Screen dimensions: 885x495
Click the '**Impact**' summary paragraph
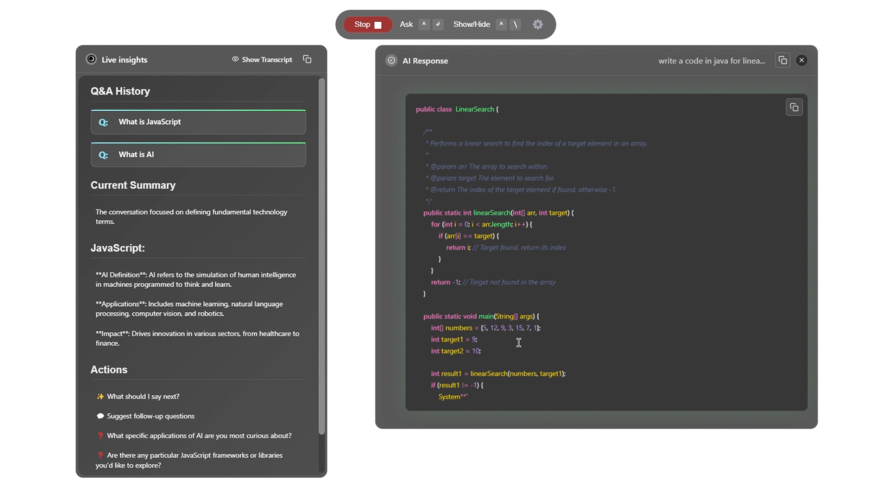coord(197,339)
